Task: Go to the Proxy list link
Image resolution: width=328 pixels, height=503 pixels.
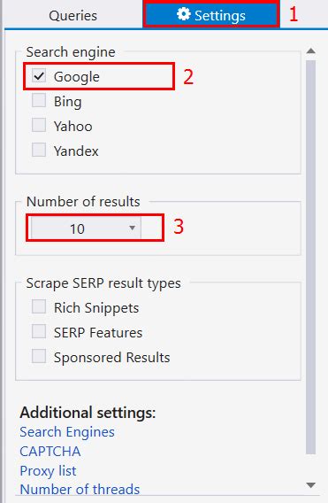Action: click(48, 471)
